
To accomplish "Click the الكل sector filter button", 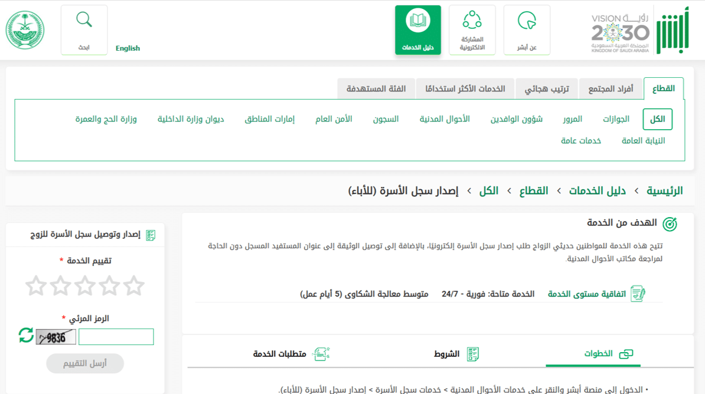I will coord(657,119).
